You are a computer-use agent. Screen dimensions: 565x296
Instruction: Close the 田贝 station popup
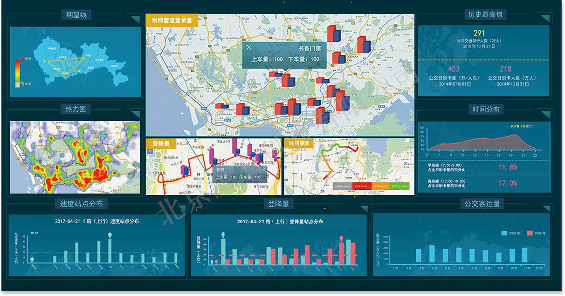click(x=264, y=170)
